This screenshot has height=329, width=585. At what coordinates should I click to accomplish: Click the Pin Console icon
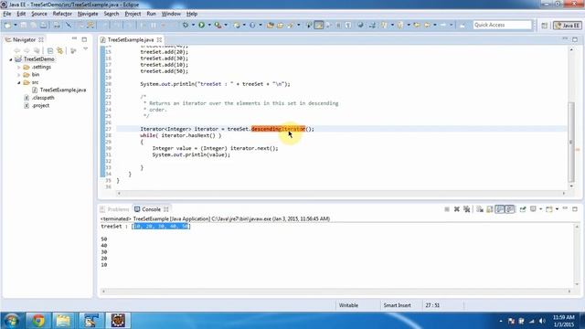[x=523, y=209]
